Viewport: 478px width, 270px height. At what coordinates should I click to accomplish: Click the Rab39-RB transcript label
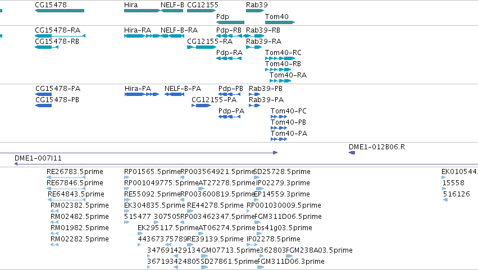(263, 30)
